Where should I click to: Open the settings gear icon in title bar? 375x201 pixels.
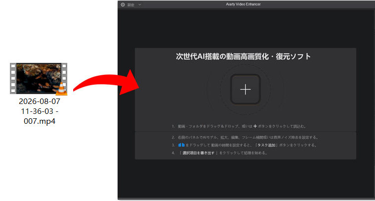coord(123,4)
